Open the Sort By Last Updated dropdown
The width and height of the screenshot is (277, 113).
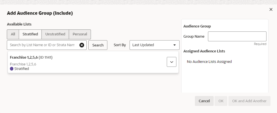(154, 45)
